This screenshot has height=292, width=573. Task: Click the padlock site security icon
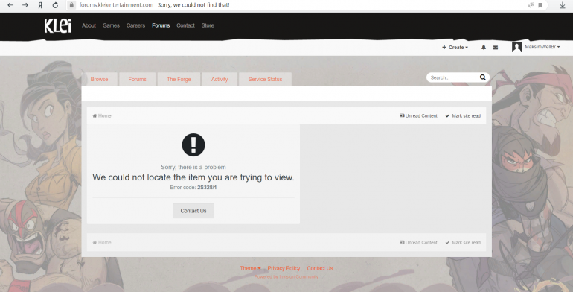[x=72, y=5]
